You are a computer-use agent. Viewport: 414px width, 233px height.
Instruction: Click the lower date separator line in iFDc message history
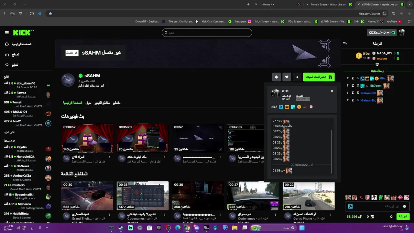(302, 165)
